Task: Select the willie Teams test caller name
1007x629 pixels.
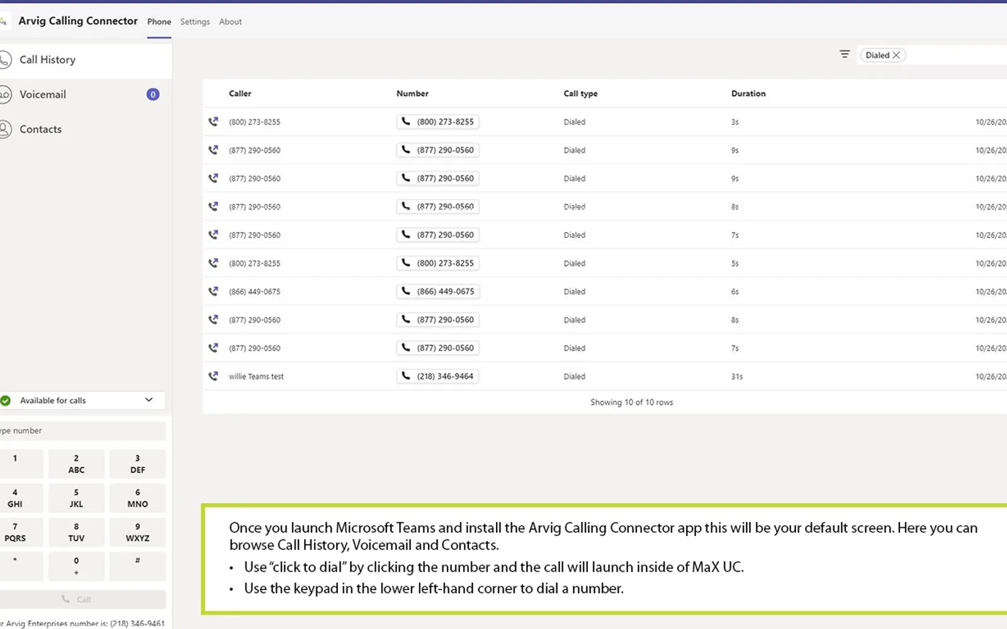Action: (256, 376)
